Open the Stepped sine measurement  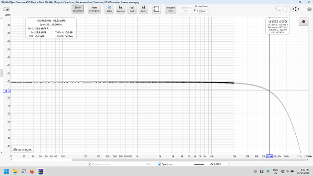[x=170, y=9]
